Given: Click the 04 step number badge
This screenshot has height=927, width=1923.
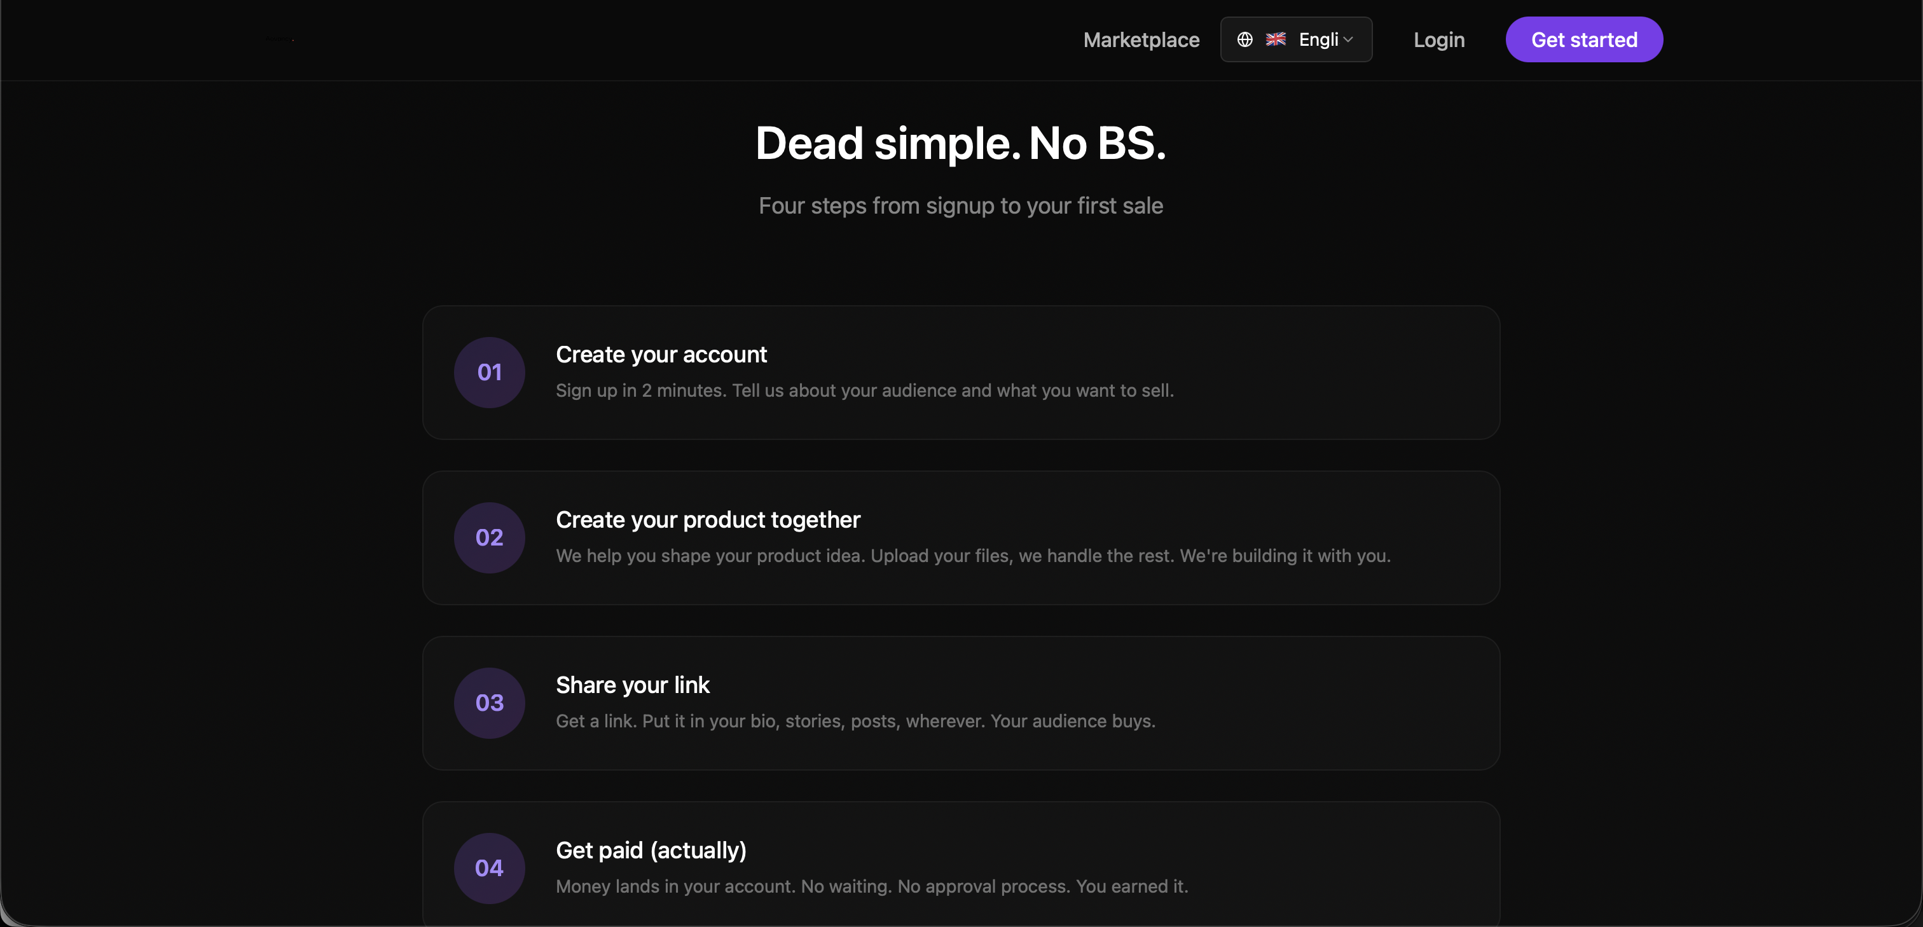Looking at the screenshot, I should point(489,868).
